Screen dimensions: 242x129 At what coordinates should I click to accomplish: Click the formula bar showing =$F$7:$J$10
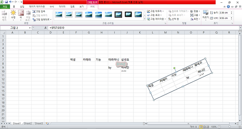coord(144,28)
